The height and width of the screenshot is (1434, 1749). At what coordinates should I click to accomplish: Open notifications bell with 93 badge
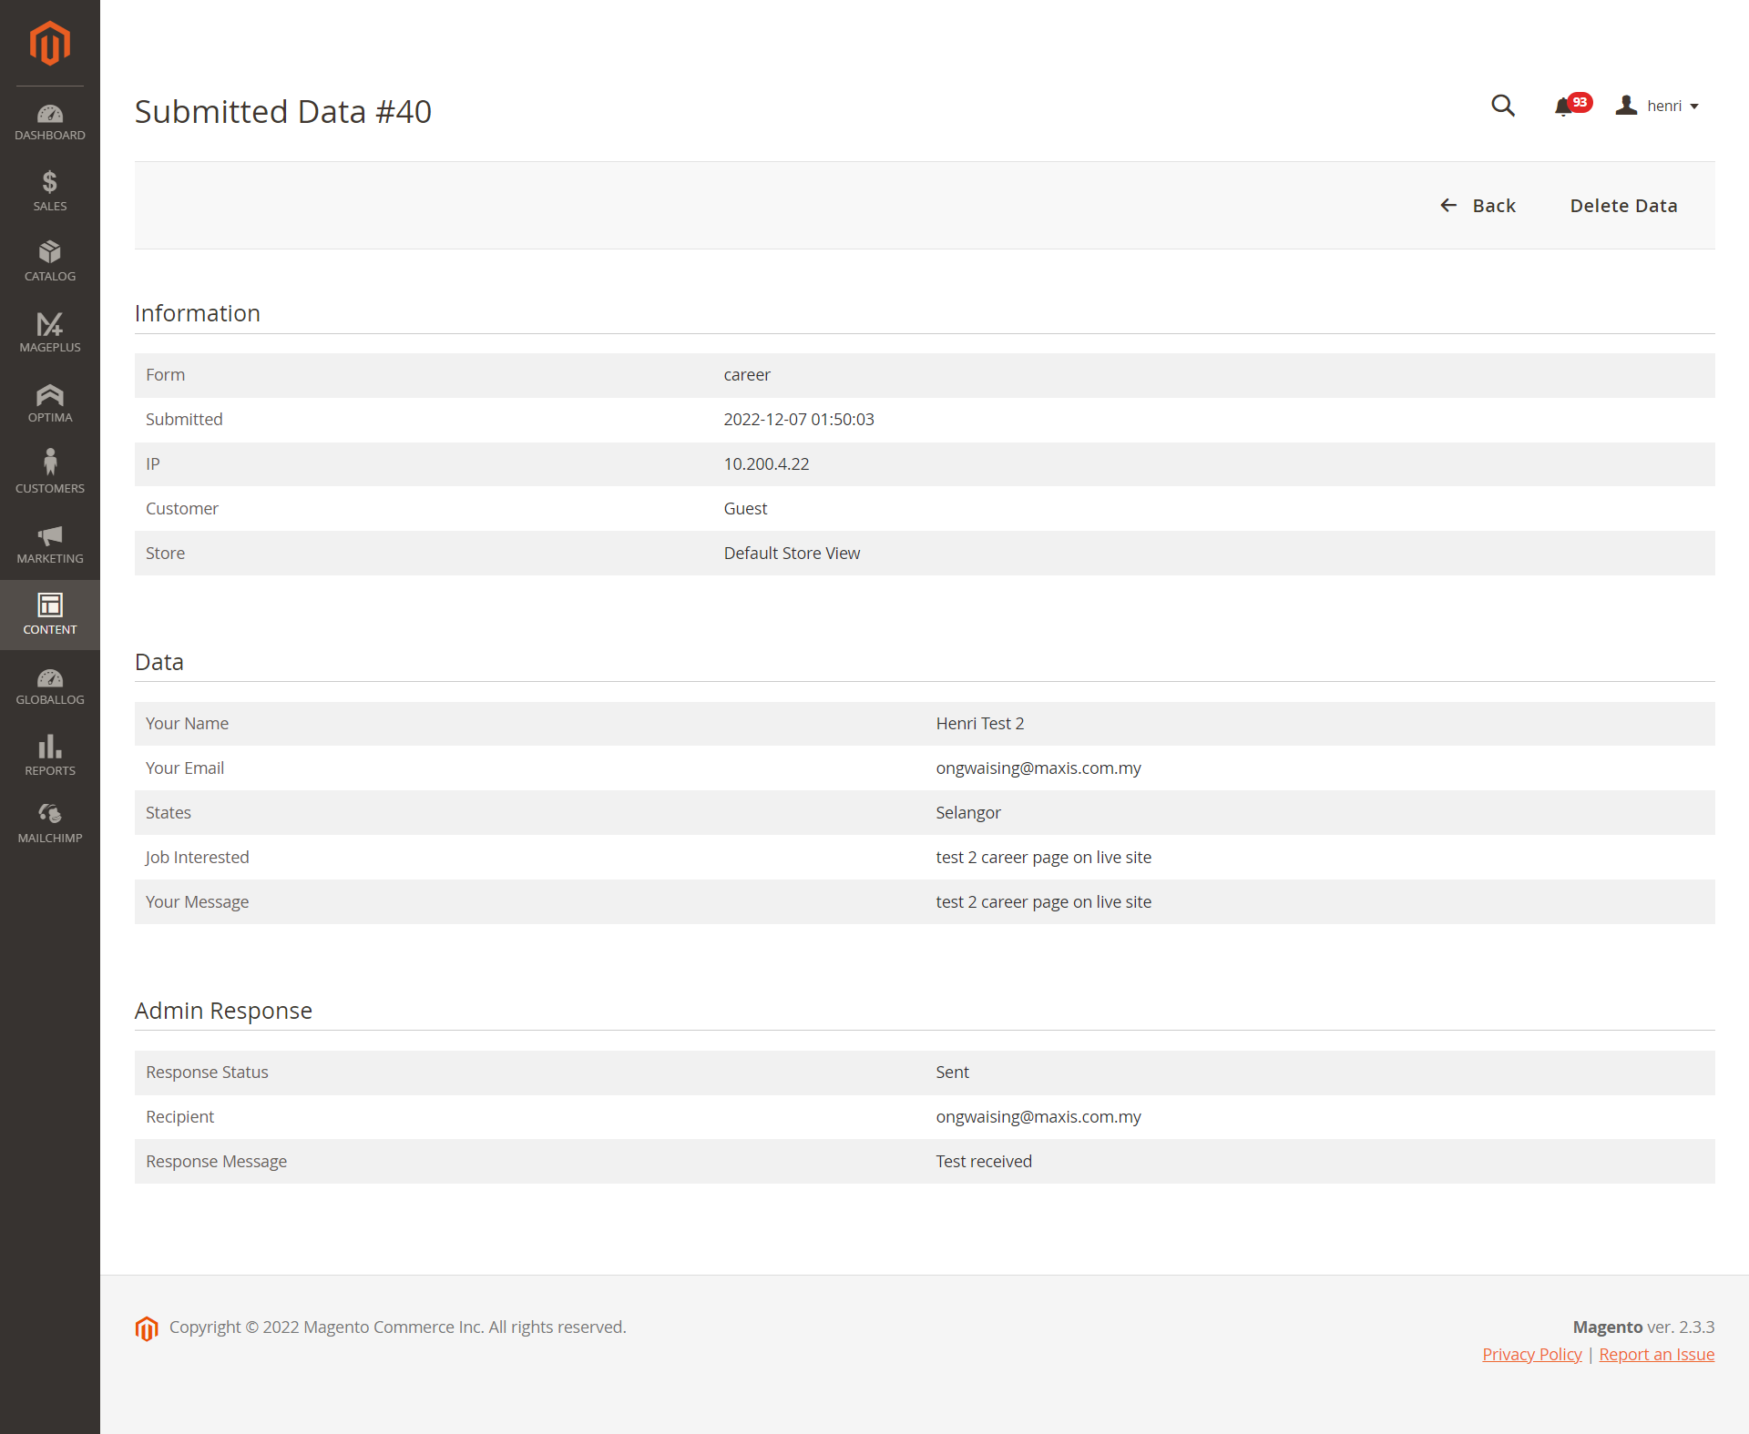pyautogui.click(x=1565, y=107)
